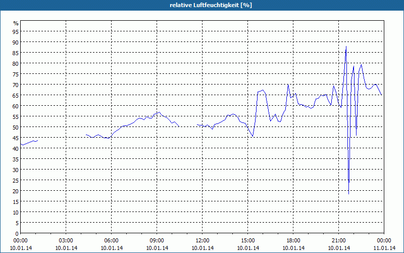The image size is (404, 253).
Task: Click the 95 value on the y-axis
Action: point(16,31)
